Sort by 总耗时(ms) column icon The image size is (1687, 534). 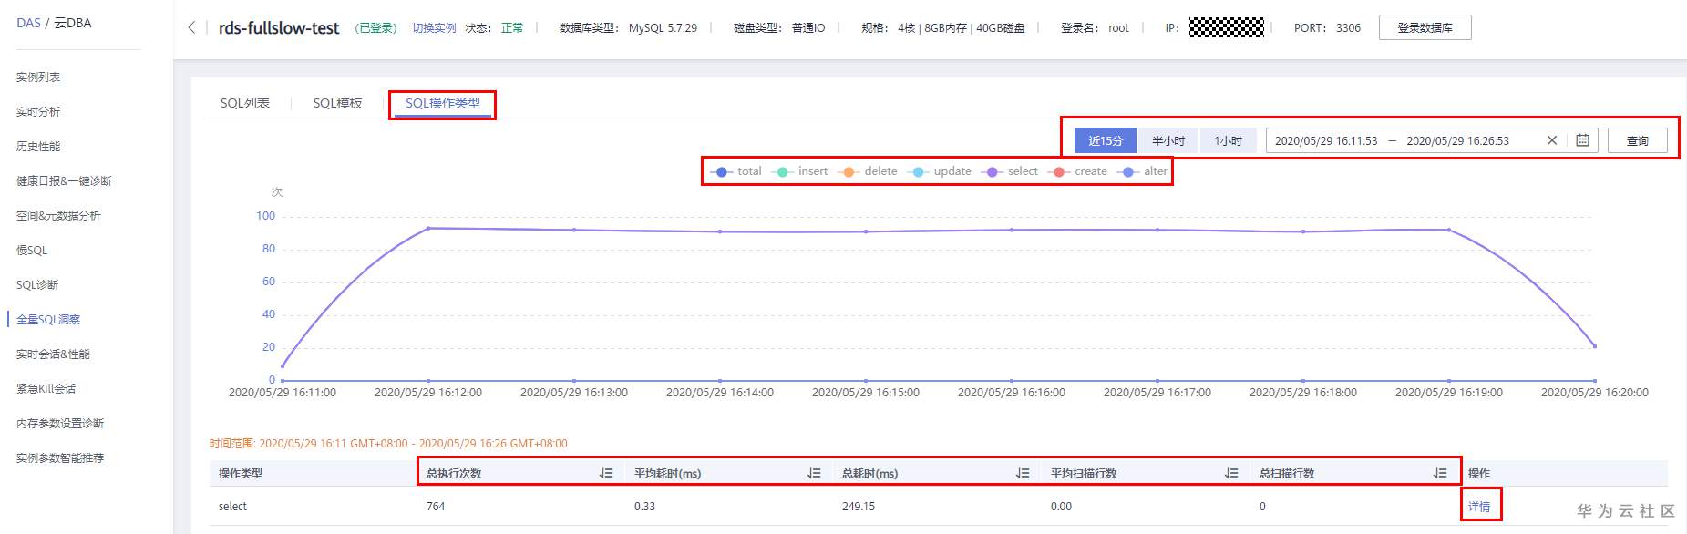click(1023, 473)
